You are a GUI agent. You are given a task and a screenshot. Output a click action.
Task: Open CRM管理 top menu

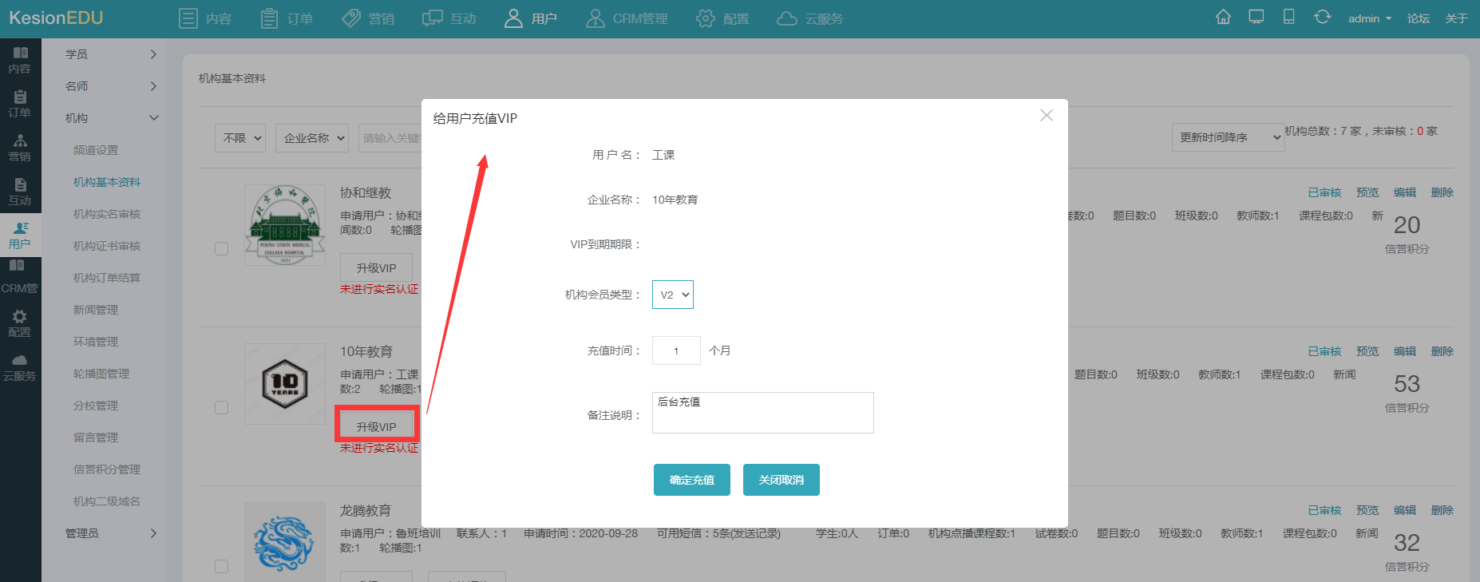[627, 18]
